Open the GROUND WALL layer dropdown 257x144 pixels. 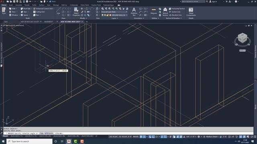(x=127, y=15)
